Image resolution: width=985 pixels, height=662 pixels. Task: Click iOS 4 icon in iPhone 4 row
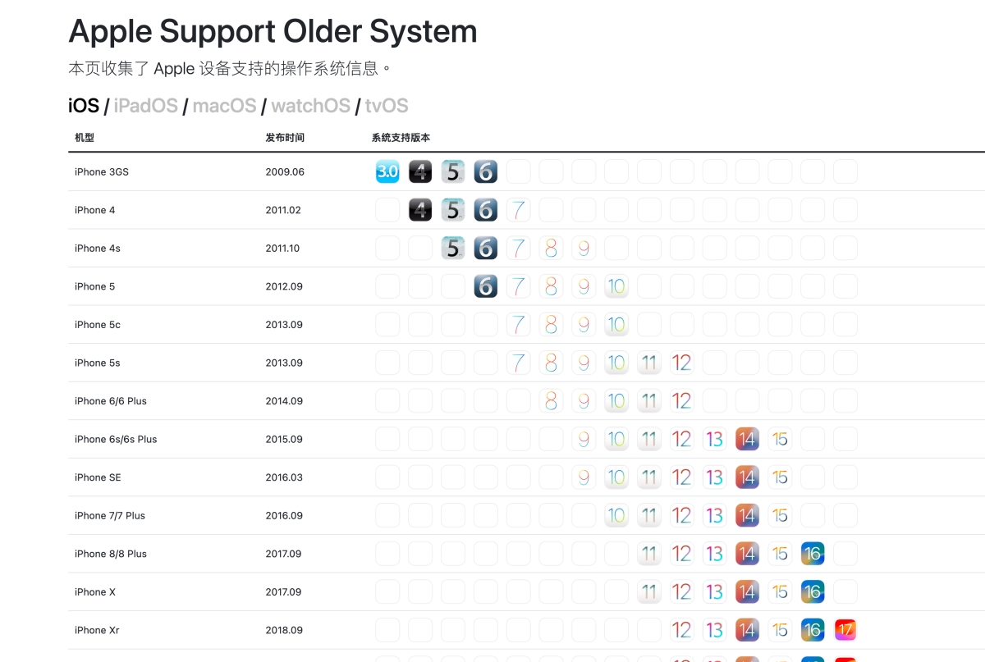pos(420,210)
